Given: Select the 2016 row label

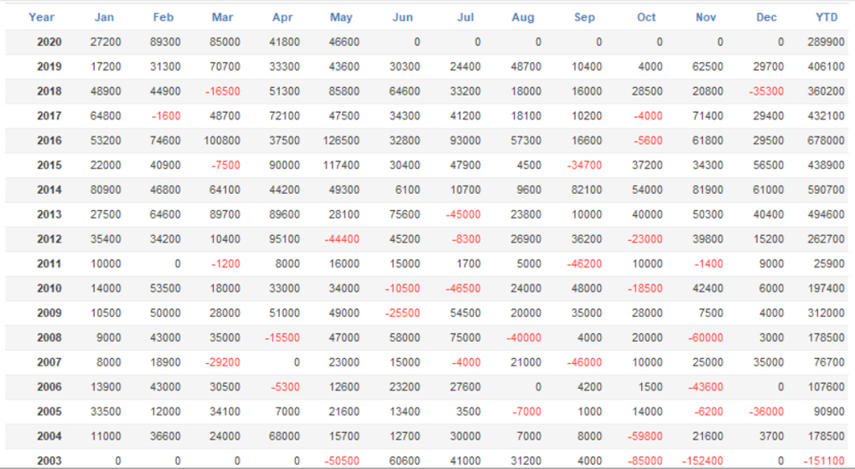Looking at the screenshot, I should [49, 141].
